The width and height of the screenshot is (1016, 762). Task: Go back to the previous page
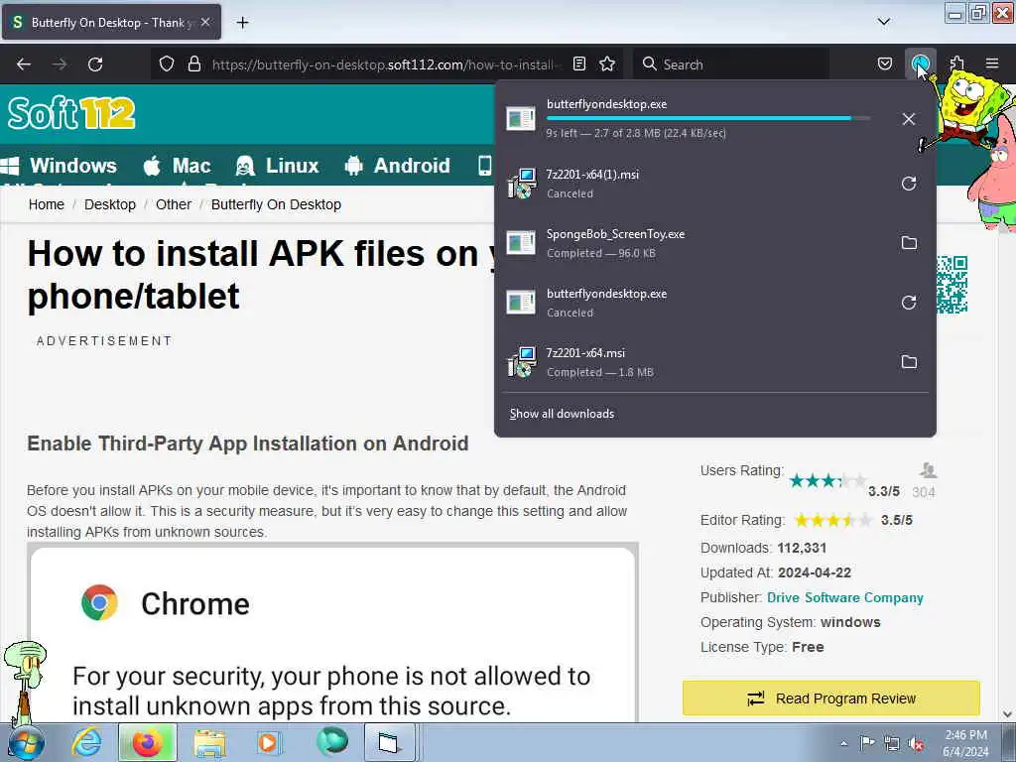coord(24,64)
